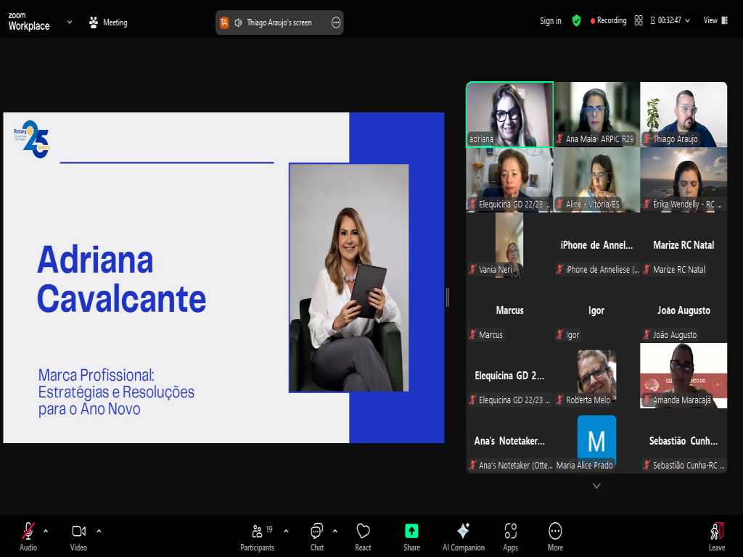Expand the video options arrow
Image resolution: width=743 pixels, height=557 pixels.
pos(99,530)
